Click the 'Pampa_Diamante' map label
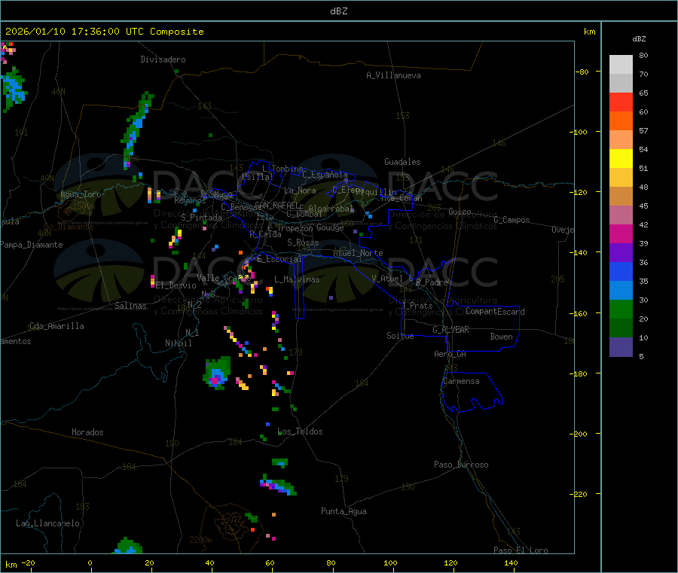678x573 pixels. pos(32,245)
